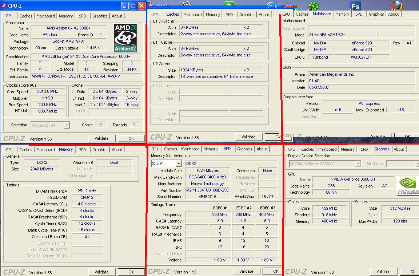Click the CPU-Z icon in the title bar
419x276 pixels.
click(4, 5)
